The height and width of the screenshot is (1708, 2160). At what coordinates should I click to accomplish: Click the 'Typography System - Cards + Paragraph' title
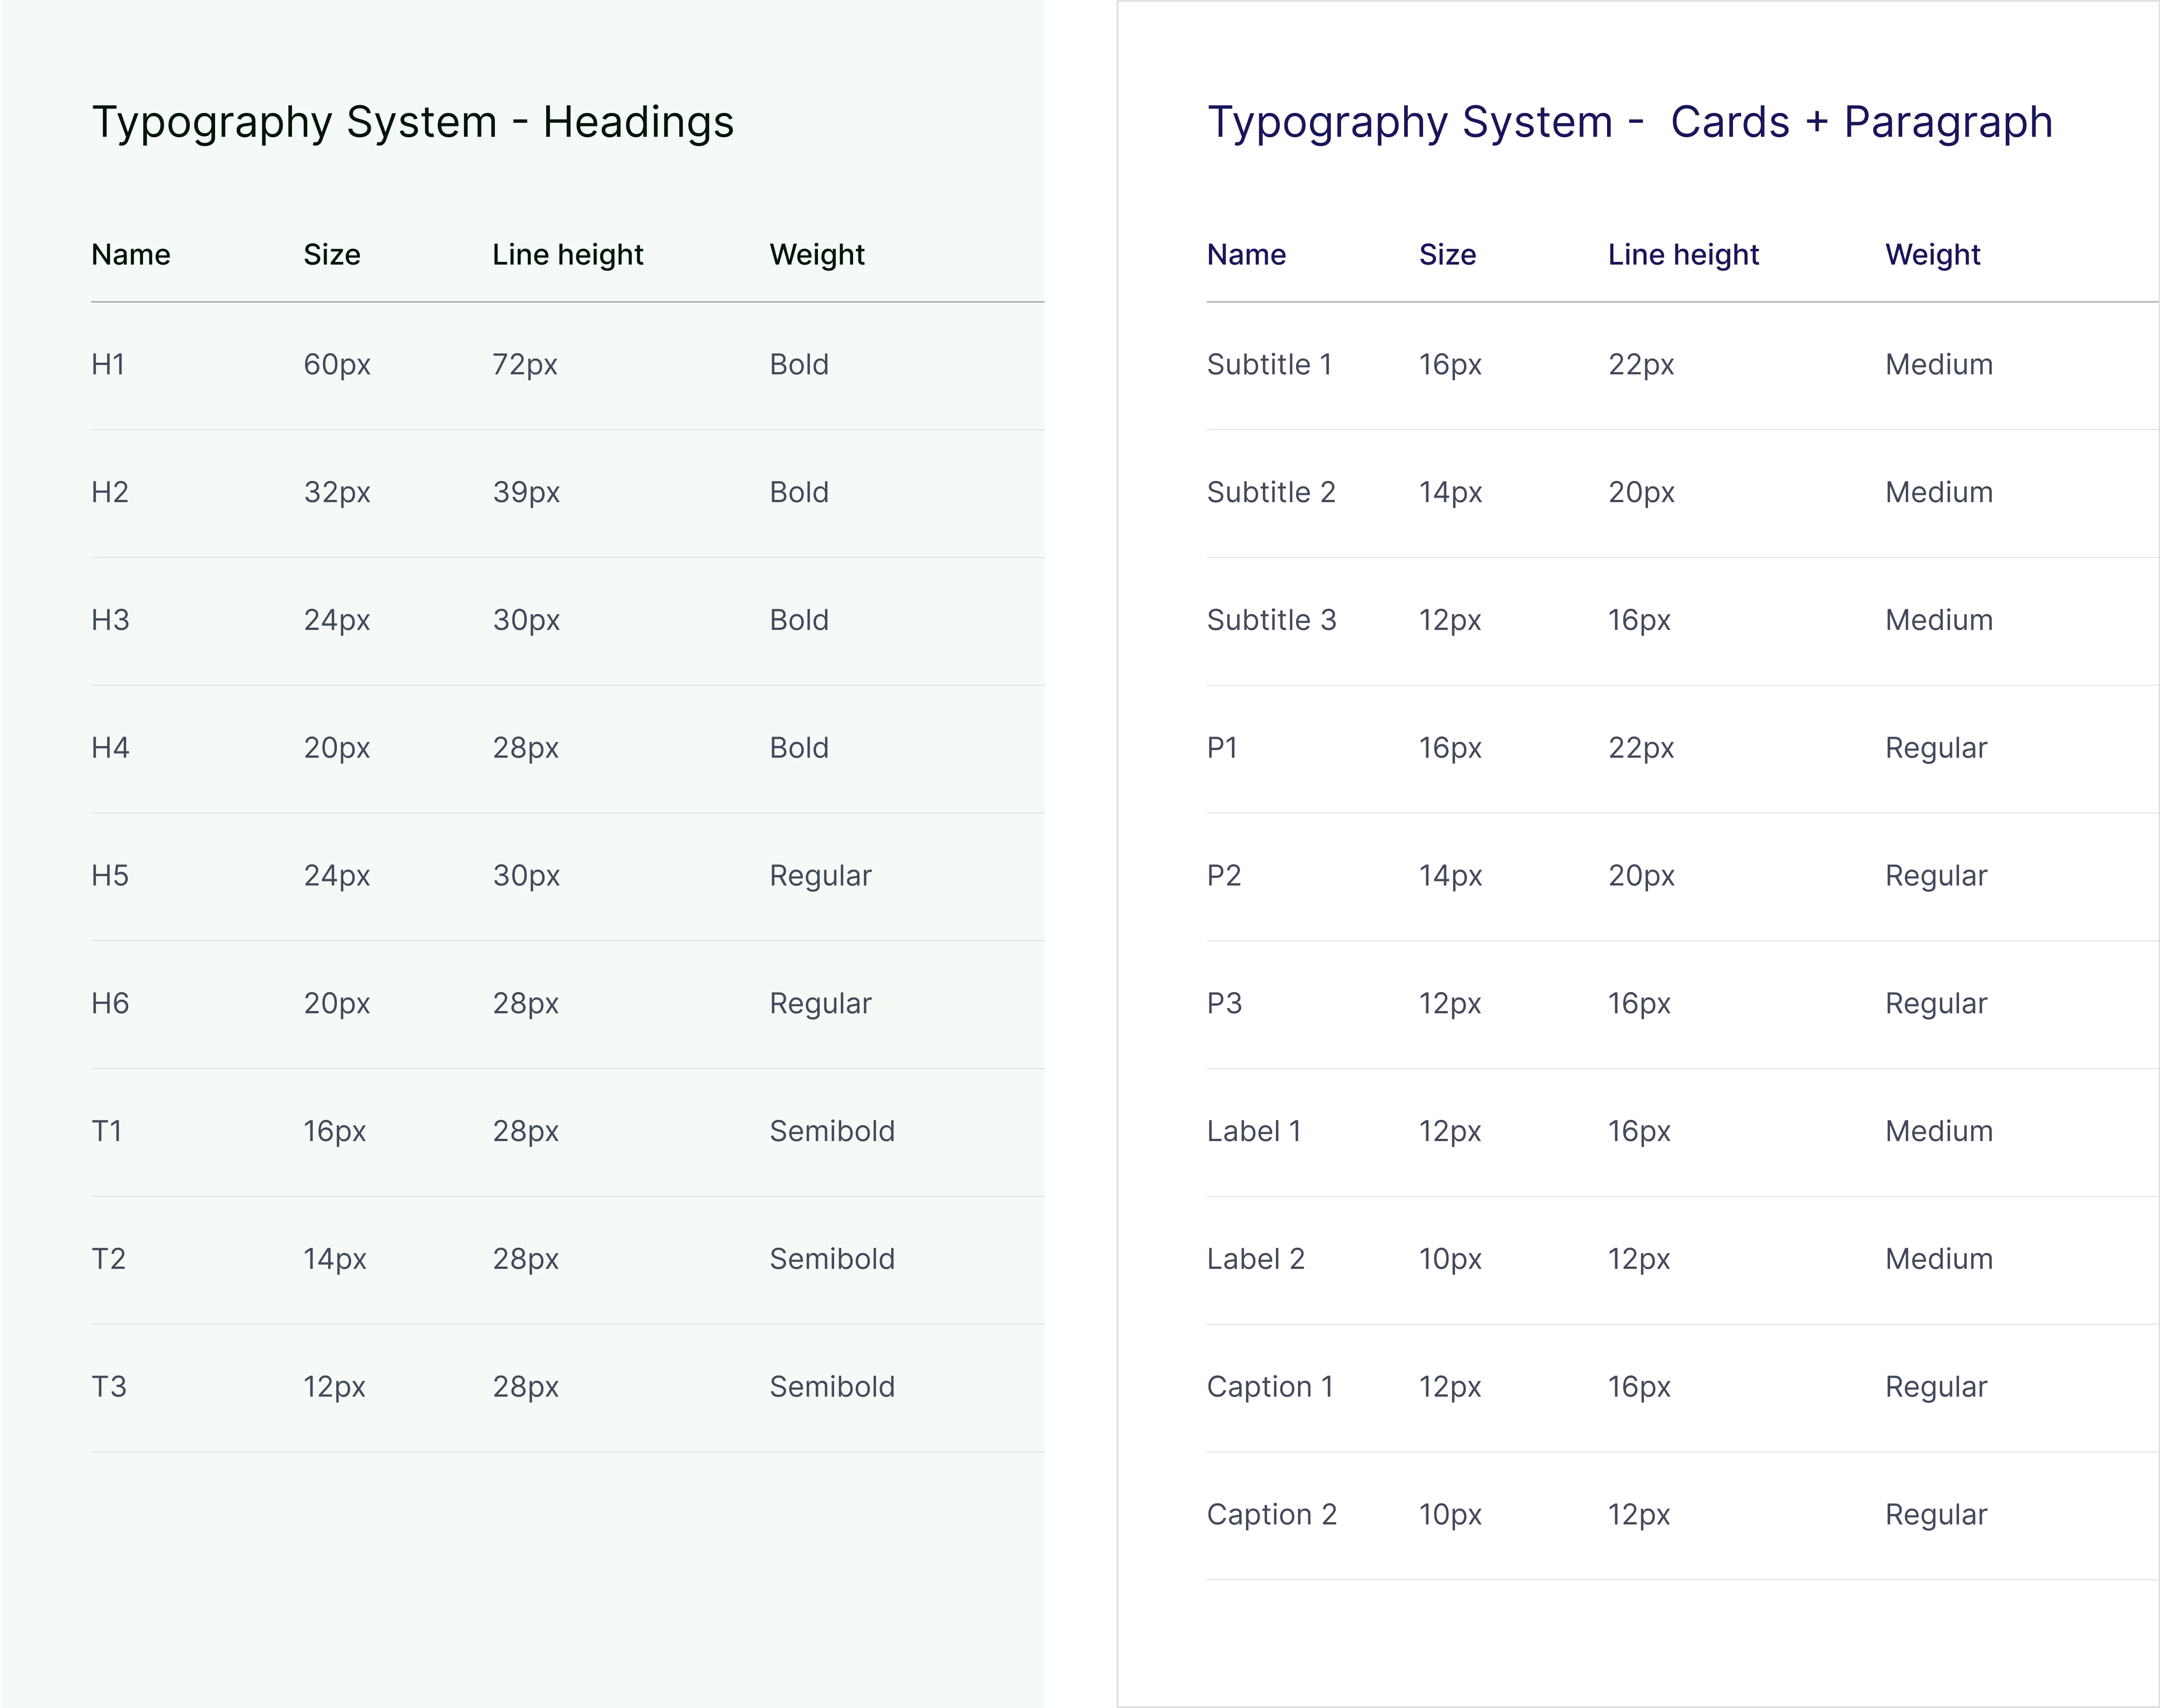point(1630,123)
